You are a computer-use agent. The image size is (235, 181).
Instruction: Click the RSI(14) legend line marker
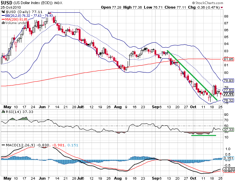[3, 112]
